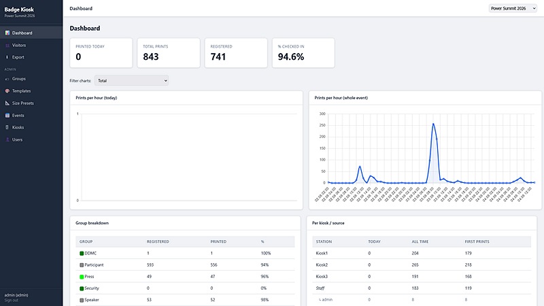Click the Dashboard icon in sidebar
Image resolution: width=544 pixels, height=306 pixels.
tap(7, 33)
